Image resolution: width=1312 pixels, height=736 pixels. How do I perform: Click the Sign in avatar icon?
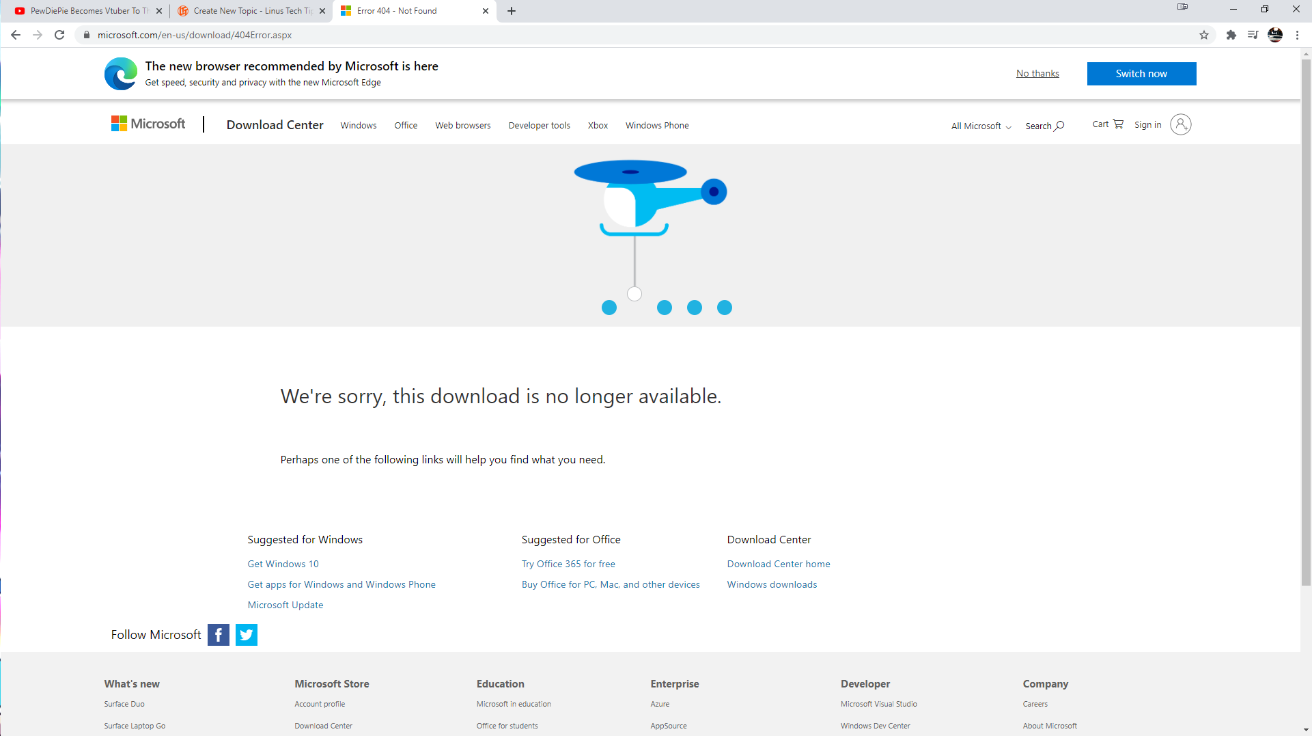point(1180,124)
